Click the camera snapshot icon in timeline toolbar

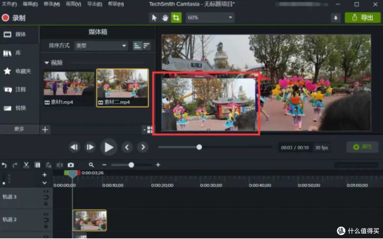point(71,165)
